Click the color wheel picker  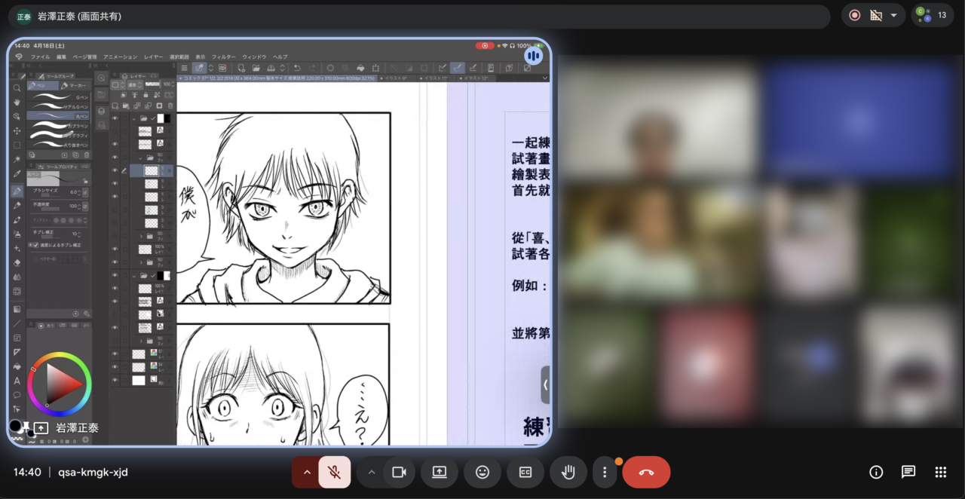(59, 384)
